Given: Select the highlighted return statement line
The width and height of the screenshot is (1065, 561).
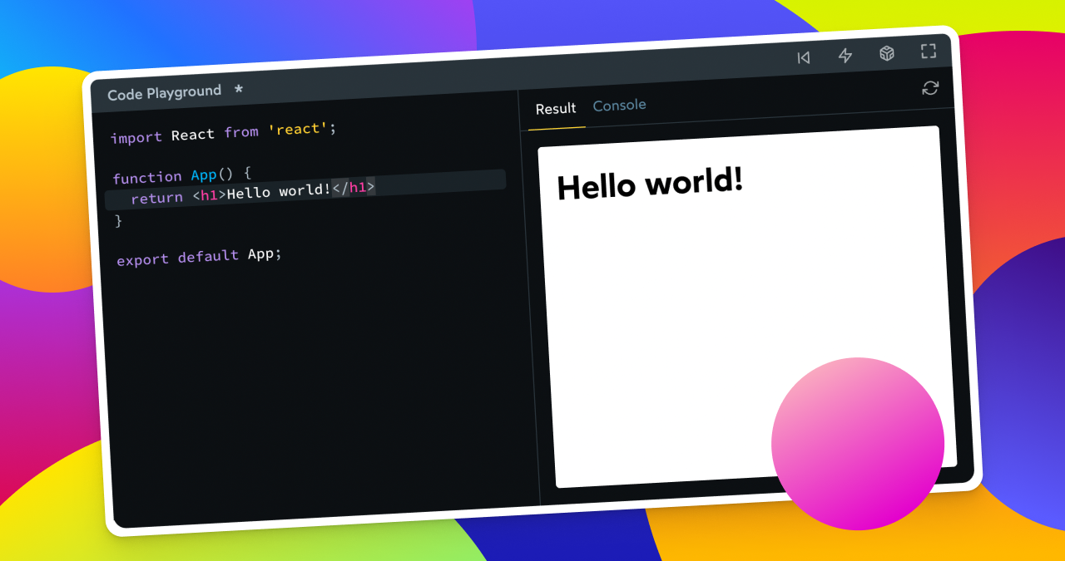Looking at the screenshot, I should 250,195.
